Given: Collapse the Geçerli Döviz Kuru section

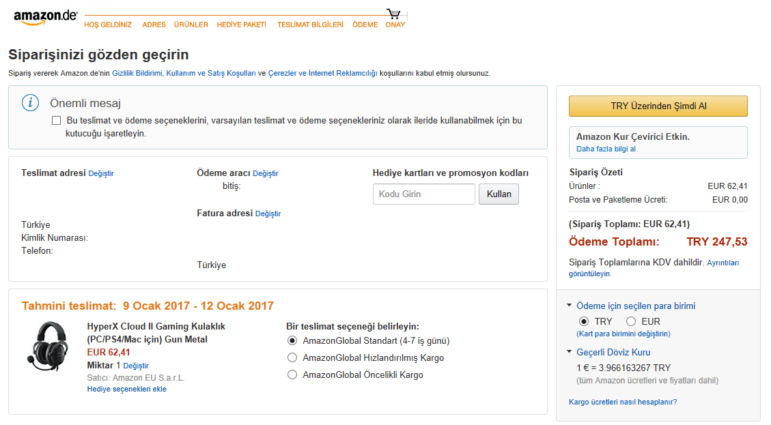Looking at the screenshot, I should click(570, 352).
